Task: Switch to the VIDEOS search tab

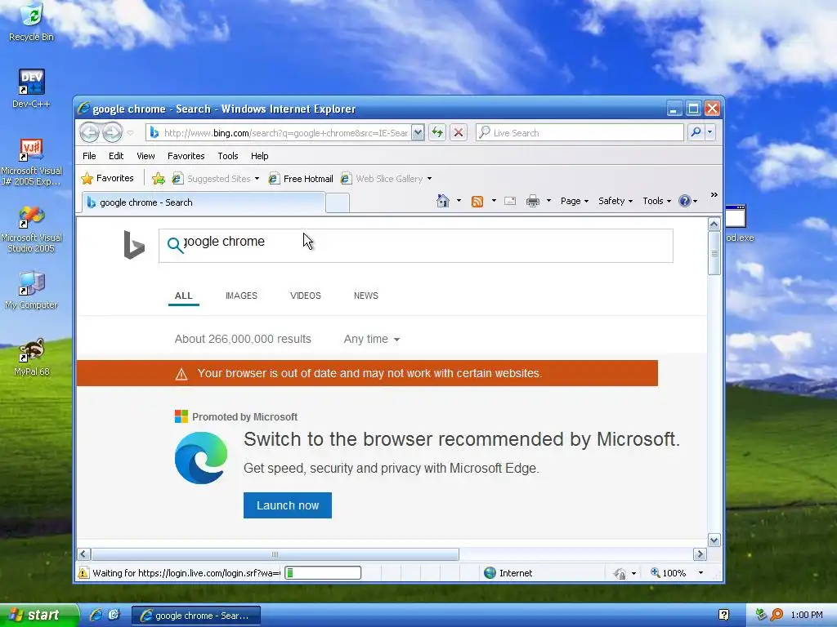Action: (306, 296)
